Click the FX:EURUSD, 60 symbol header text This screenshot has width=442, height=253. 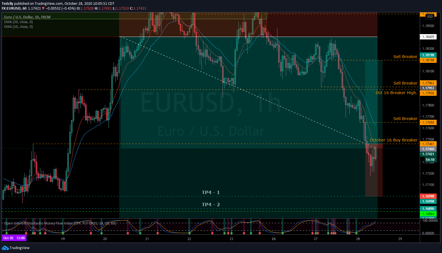click(x=14, y=8)
